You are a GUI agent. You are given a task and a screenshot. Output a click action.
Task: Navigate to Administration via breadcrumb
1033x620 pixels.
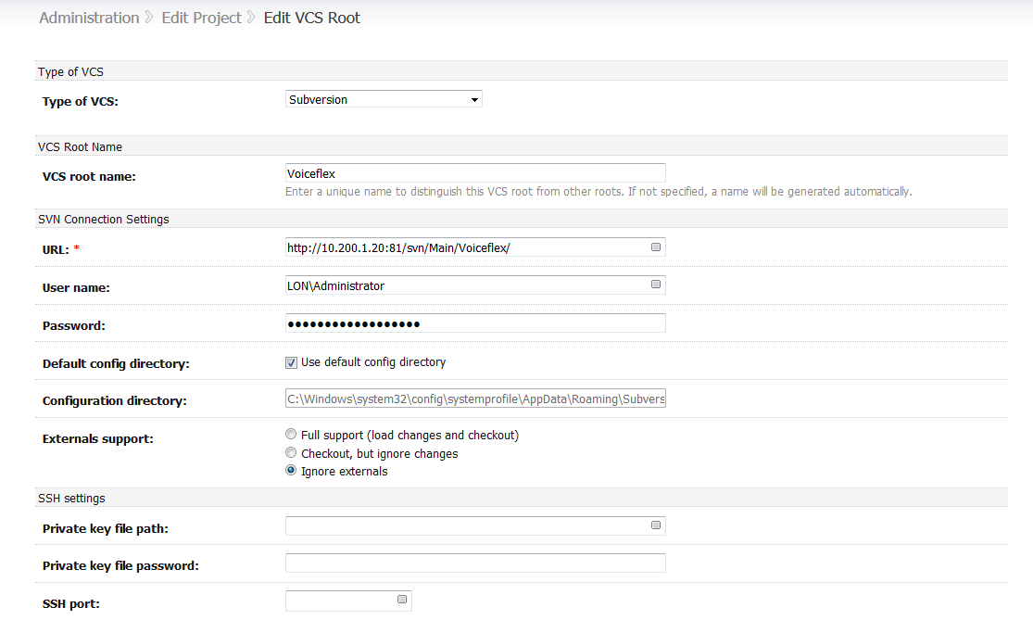tap(88, 17)
